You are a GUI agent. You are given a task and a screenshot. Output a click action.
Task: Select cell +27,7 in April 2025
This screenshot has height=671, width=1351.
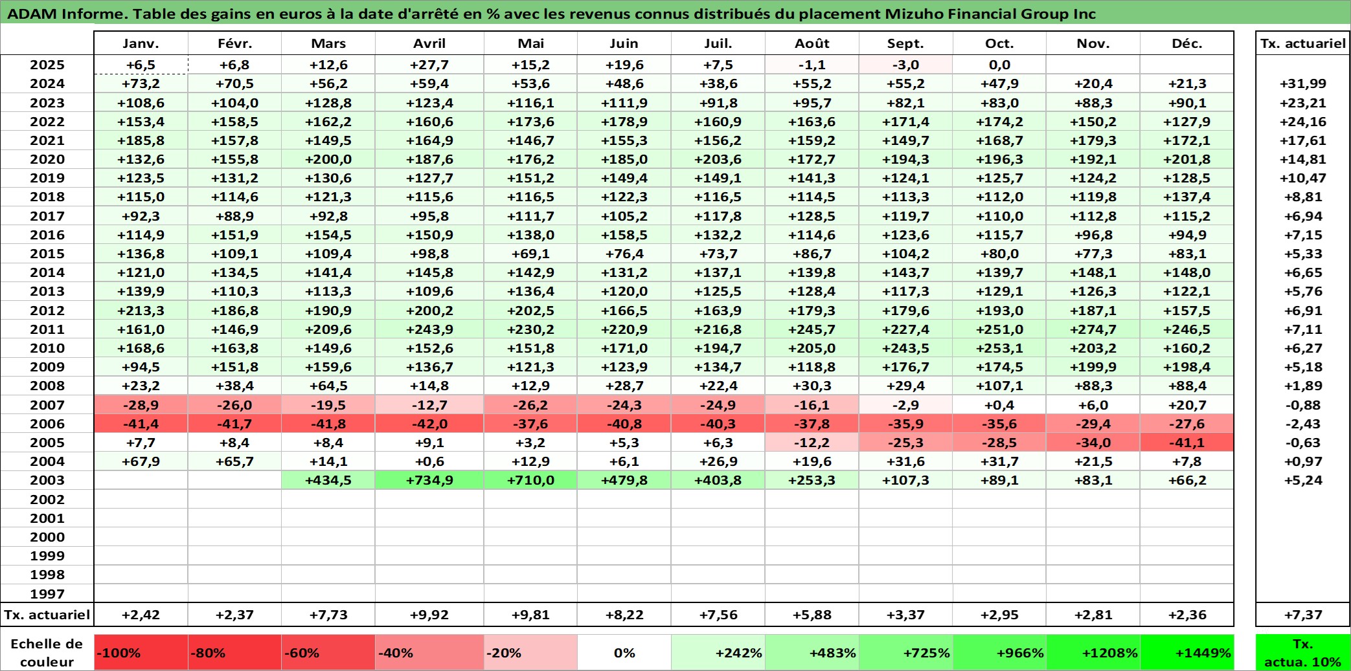click(429, 65)
